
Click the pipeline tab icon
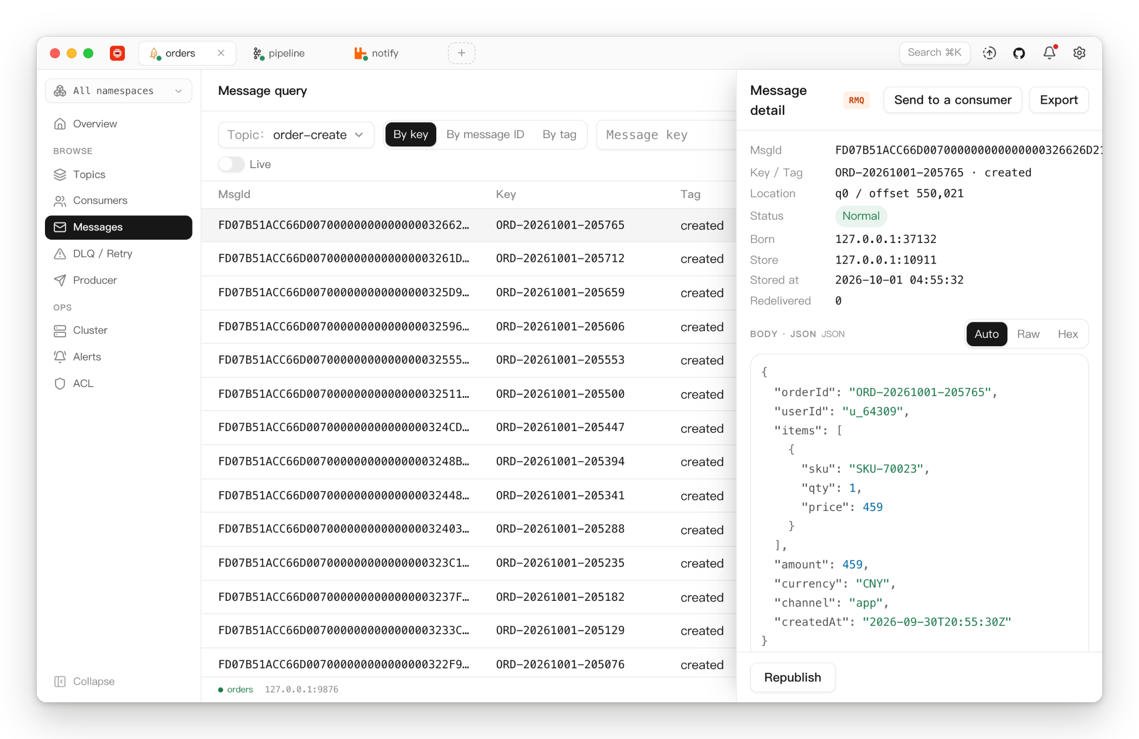[x=258, y=53]
